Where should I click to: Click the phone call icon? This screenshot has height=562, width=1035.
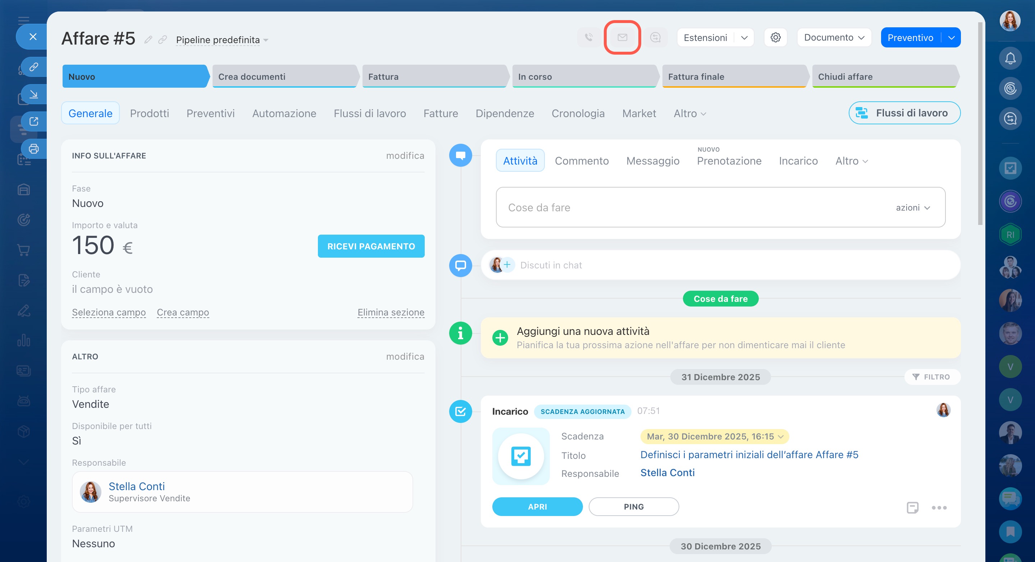(x=589, y=37)
